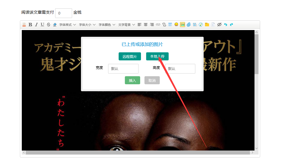Viewport: 290px width, 161px height.
Task: Open the 字体大小 dropdown
Action: pyautogui.click(x=87, y=24)
